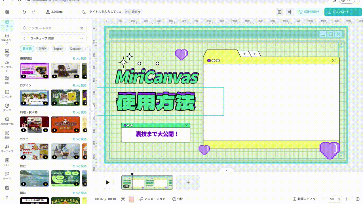Select the ジンジャークッキー cafe template
The image size is (363, 204).
tap(35, 152)
